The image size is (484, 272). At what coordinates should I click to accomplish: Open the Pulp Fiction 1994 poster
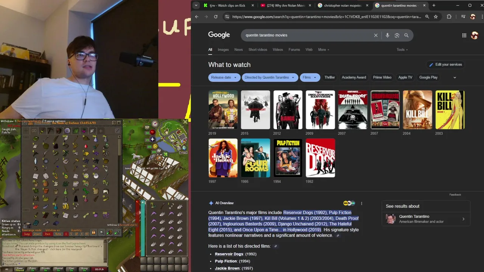(288, 158)
